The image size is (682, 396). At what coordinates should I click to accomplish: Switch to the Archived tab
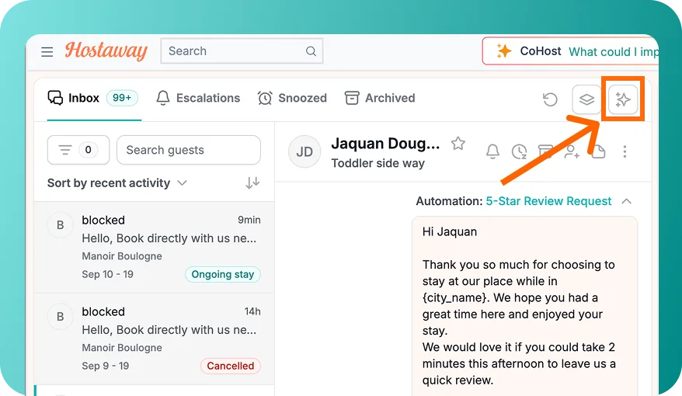pos(380,99)
